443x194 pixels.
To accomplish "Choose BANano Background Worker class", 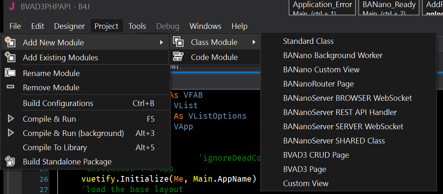I will (333, 55).
